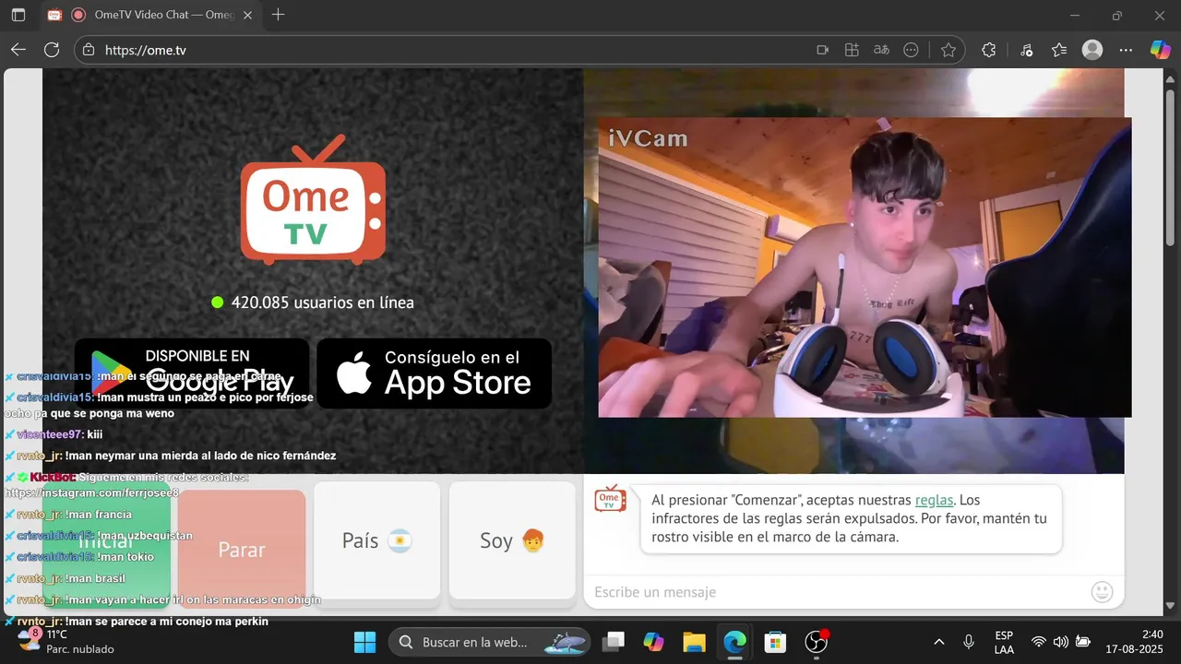Click the ome.tv address bar
The width and height of the screenshot is (1181, 664).
[x=443, y=50]
